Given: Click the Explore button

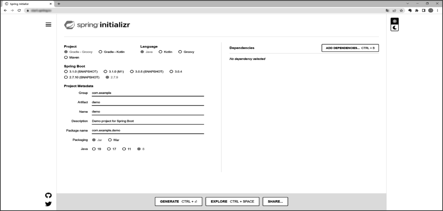Looking at the screenshot, I should pyautogui.click(x=232, y=202).
